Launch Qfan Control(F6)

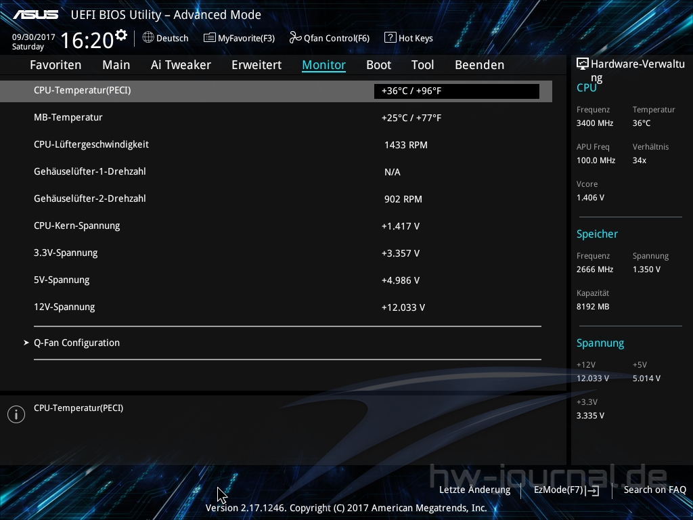(330, 38)
